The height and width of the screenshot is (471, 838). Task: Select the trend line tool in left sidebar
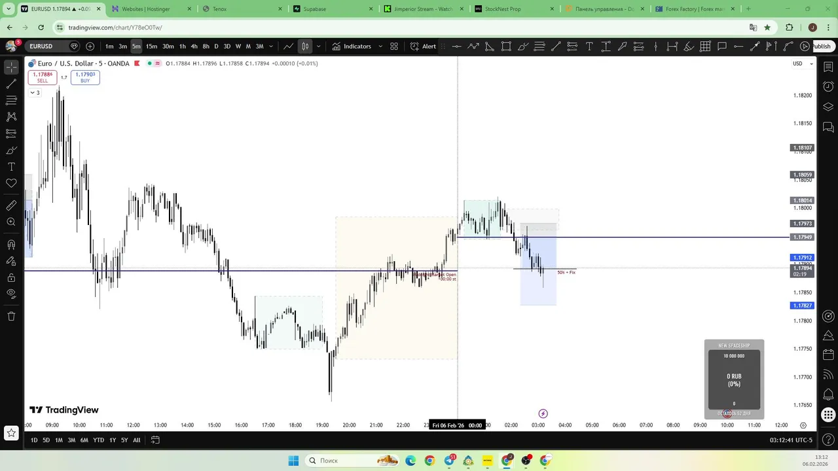11,84
